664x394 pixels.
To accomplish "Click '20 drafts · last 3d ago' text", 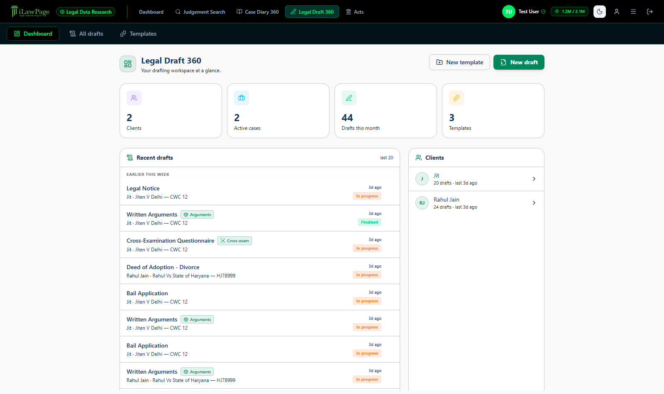I will point(455,183).
